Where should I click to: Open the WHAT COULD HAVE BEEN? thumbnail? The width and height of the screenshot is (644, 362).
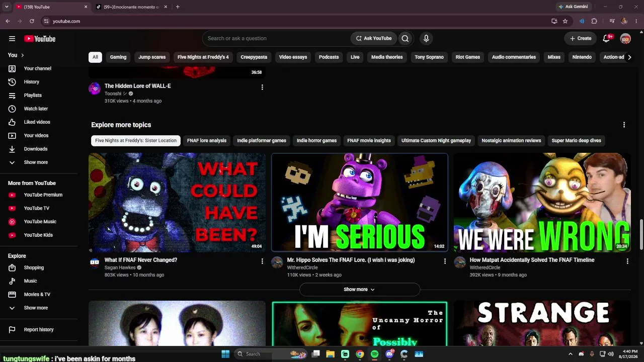tap(177, 202)
